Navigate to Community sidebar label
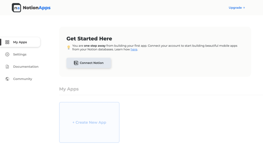The height and width of the screenshot is (149, 263). 23,79
